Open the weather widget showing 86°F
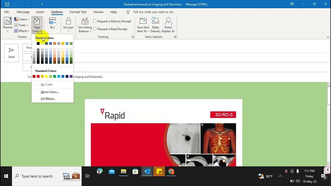This screenshot has width=331, height=186. tap(266, 176)
